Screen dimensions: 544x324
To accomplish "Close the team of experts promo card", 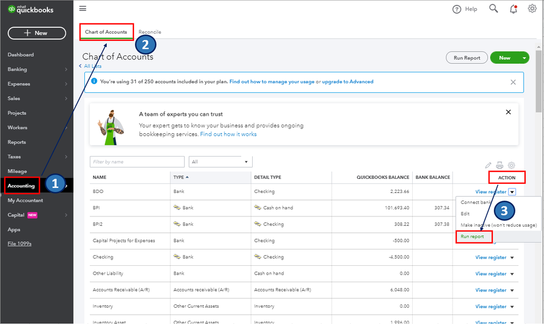I will pos(508,112).
